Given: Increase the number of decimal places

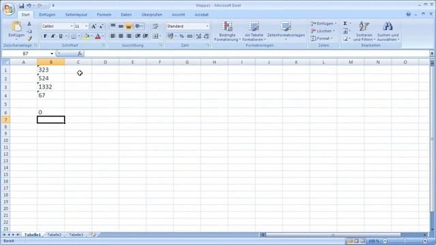Looking at the screenshot, I should click(198, 36).
